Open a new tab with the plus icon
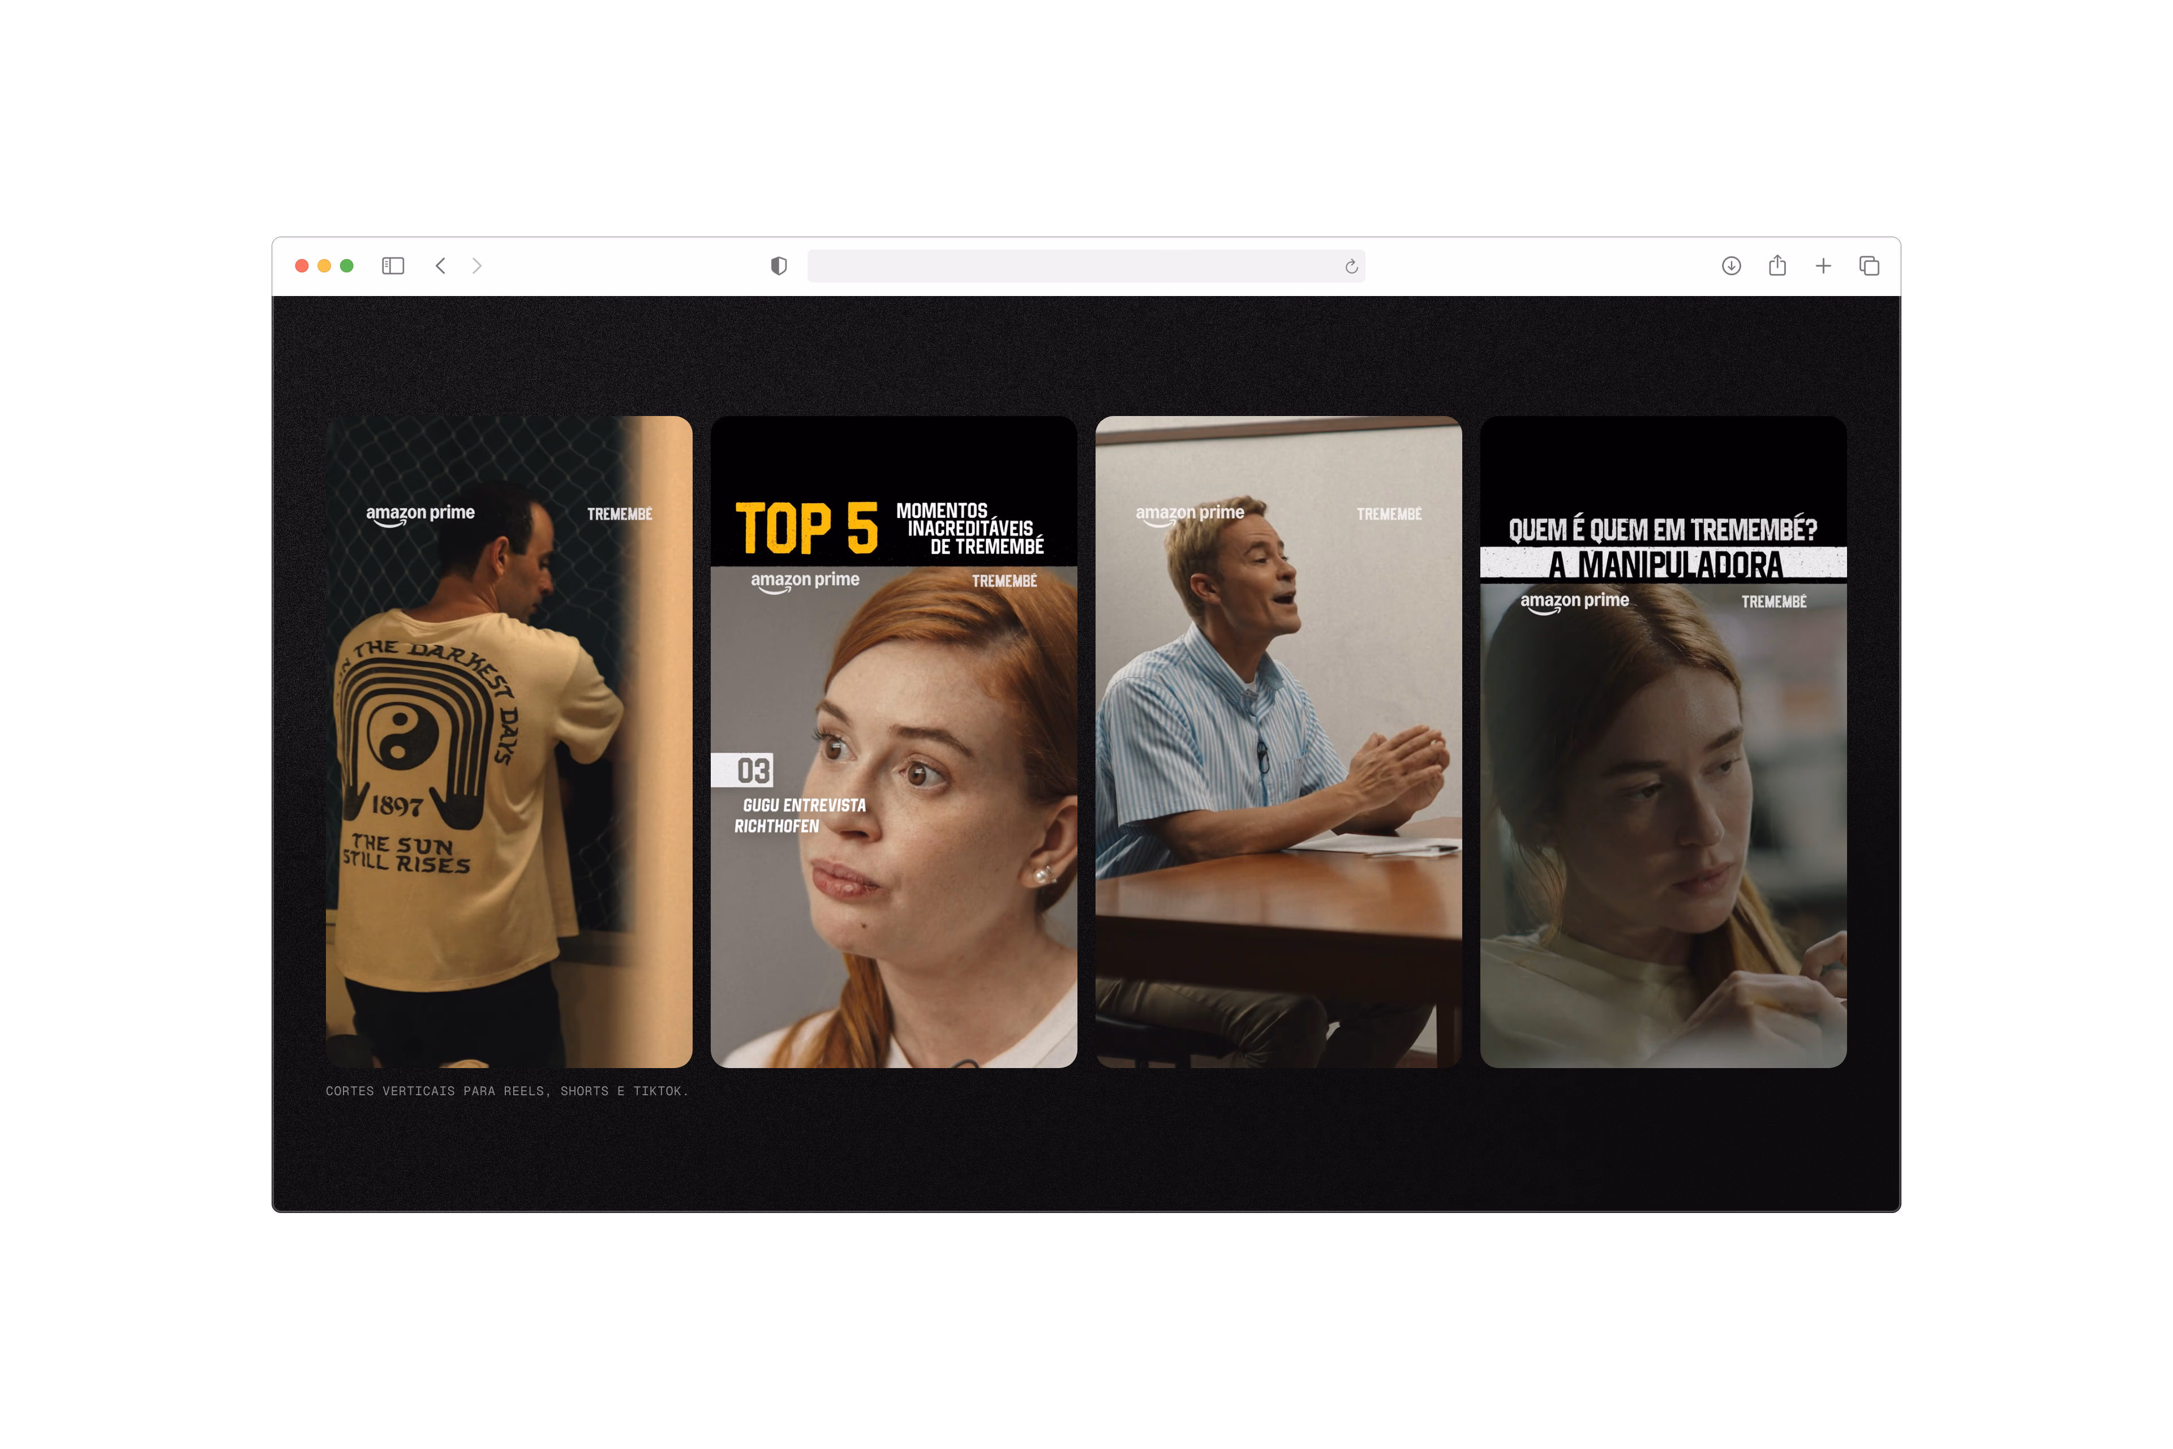The width and height of the screenshot is (2173, 1449). click(1823, 266)
